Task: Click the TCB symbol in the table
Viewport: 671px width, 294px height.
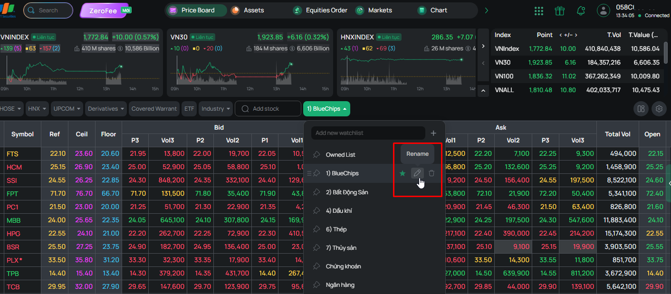Action: 13,287
